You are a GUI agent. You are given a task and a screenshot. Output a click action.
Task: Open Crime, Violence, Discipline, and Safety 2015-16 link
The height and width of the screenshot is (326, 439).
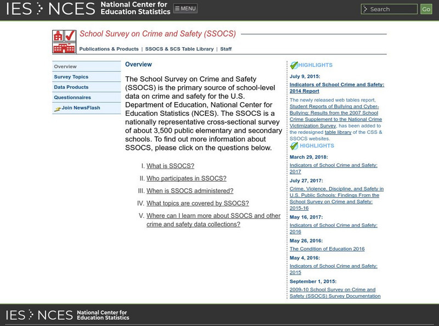pos(336,198)
